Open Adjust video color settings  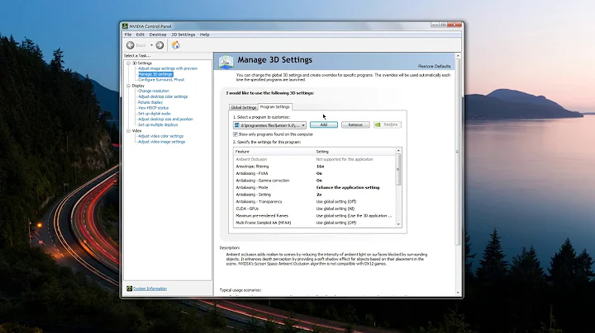[x=160, y=136]
